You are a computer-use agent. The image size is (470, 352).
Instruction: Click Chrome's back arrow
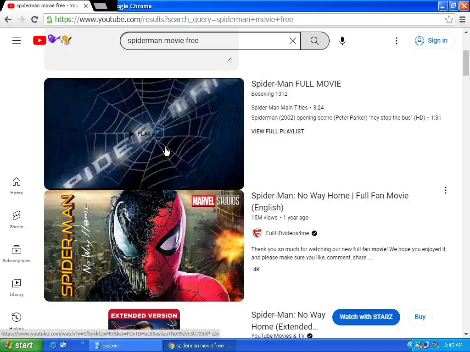(8, 19)
